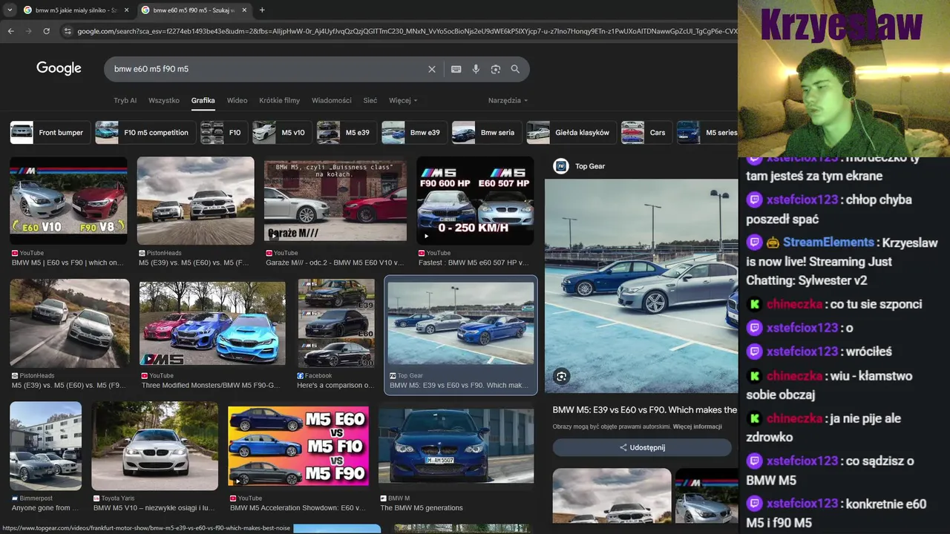Screen dimensions: 950x534
Task: Switch to Tryb AI tab
Action: click(125, 100)
